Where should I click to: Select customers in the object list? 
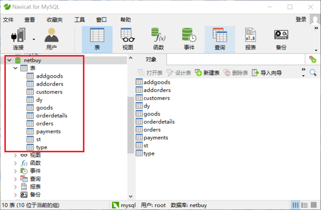click(x=157, y=98)
